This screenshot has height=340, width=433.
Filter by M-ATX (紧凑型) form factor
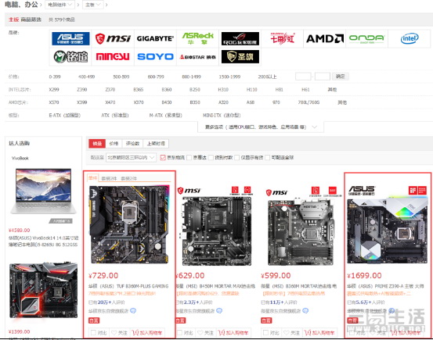pyautogui.click(x=166, y=115)
